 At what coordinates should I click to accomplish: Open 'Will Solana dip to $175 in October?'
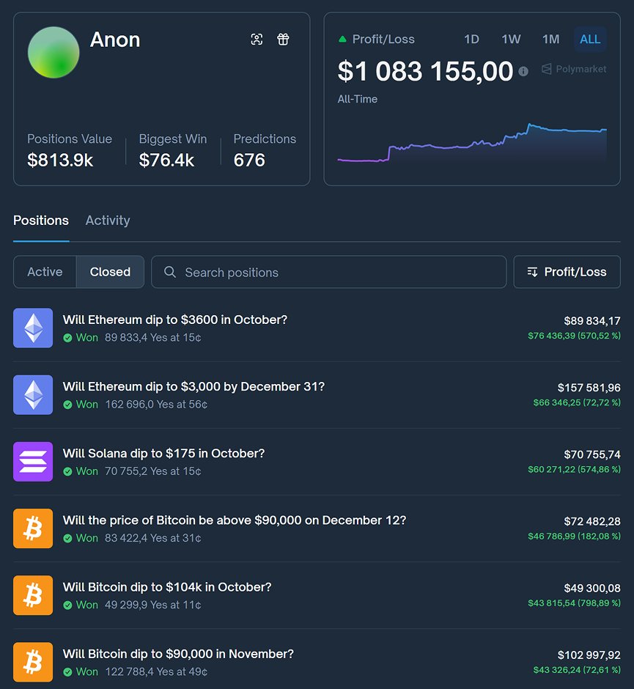coord(164,453)
